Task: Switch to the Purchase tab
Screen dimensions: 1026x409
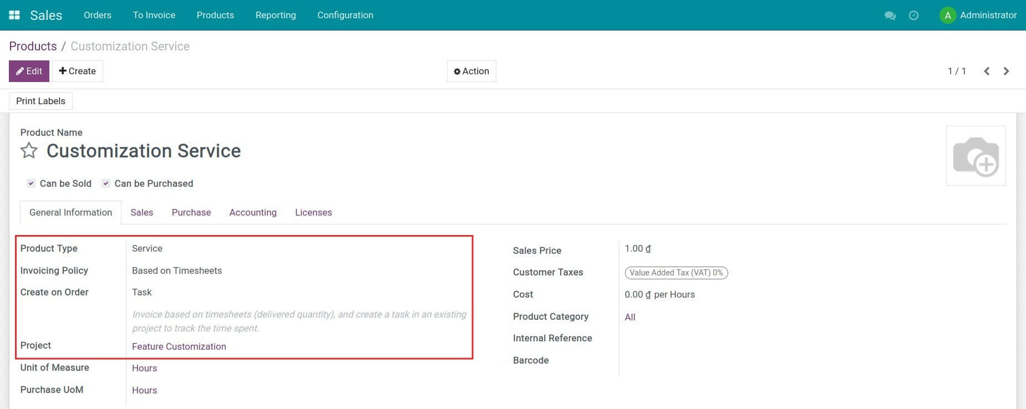Action: (x=191, y=212)
